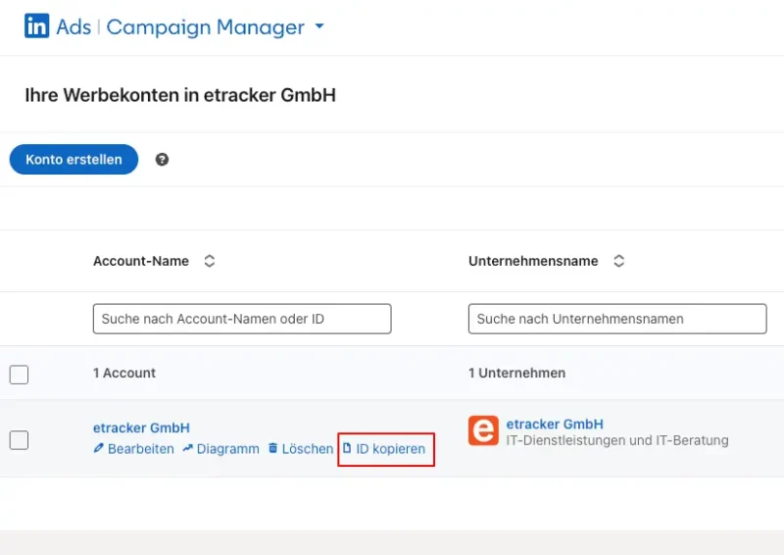Click the pencil icon beside Bearbeiten
This screenshot has width=784, height=555.
[x=98, y=449]
